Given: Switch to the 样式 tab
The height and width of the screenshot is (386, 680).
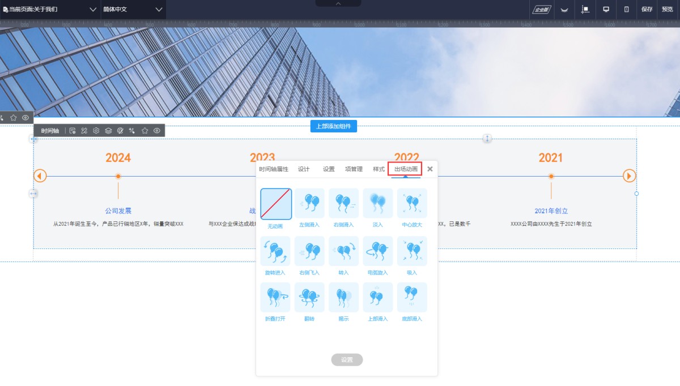Looking at the screenshot, I should pyautogui.click(x=379, y=169).
